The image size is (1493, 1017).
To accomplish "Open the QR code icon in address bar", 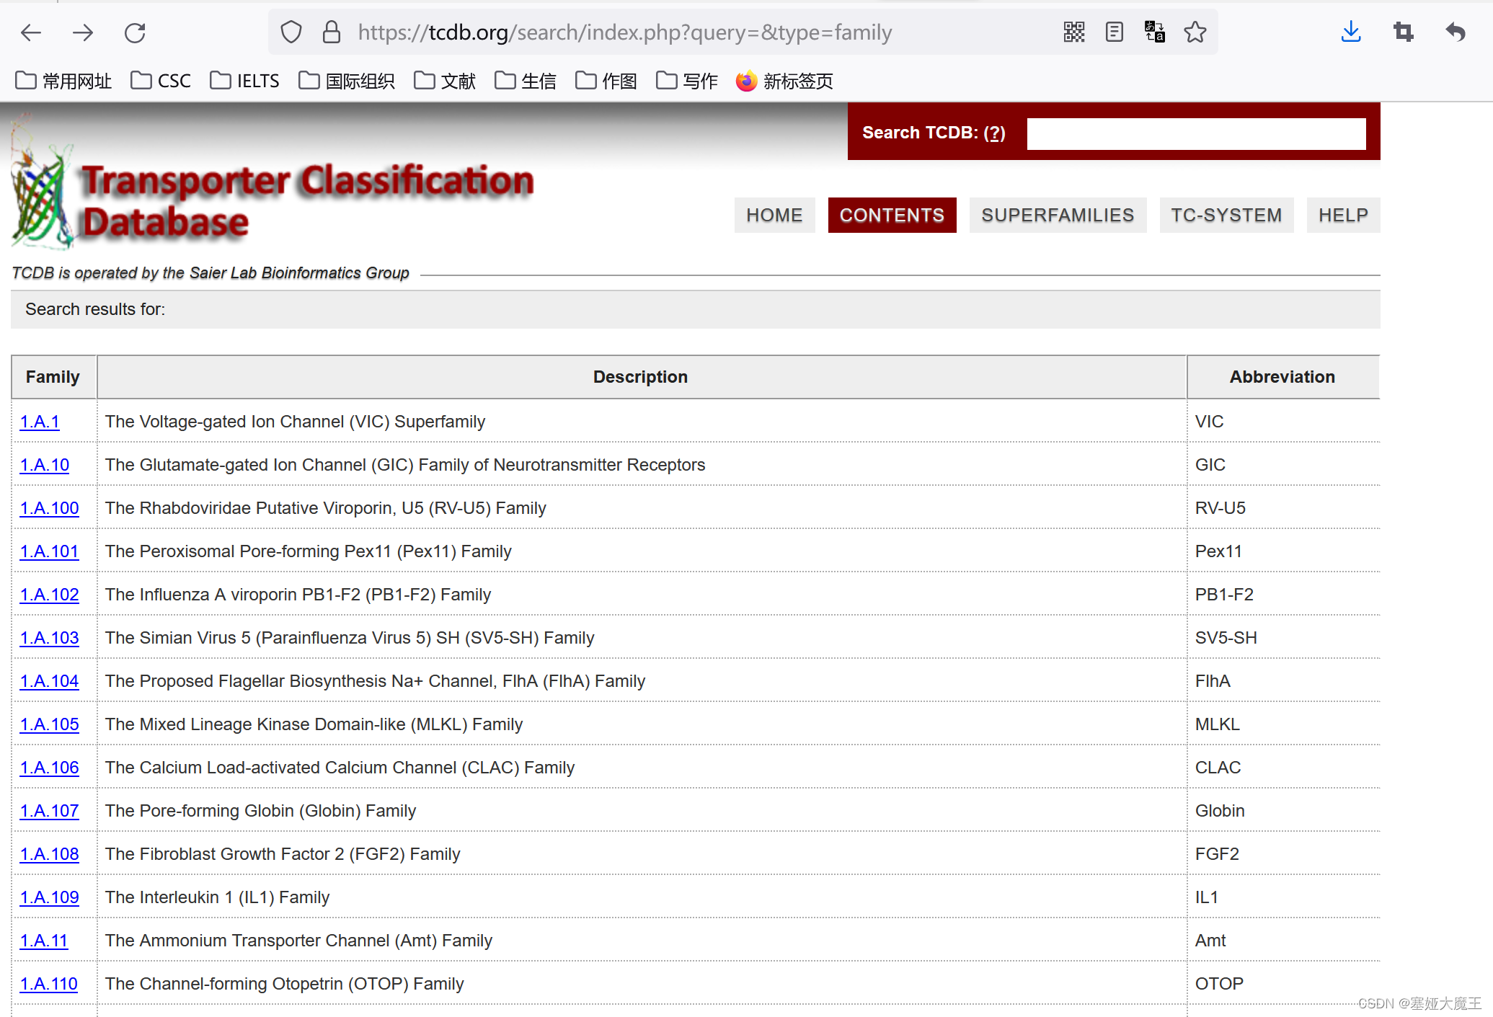I will pos(1073,32).
